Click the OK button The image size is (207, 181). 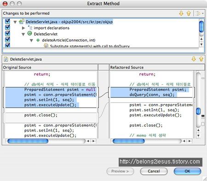click(187, 171)
